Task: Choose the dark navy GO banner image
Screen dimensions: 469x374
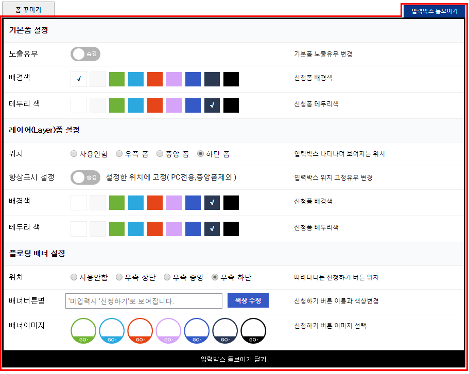Action: tap(225, 331)
